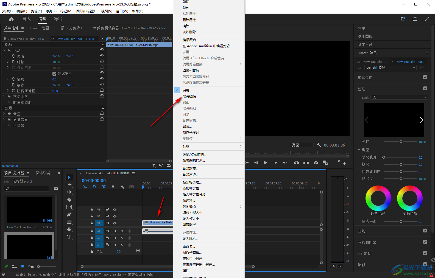This screenshot has width=435, height=278.
Task: Switch project panel to list view
Action: tap(15, 266)
